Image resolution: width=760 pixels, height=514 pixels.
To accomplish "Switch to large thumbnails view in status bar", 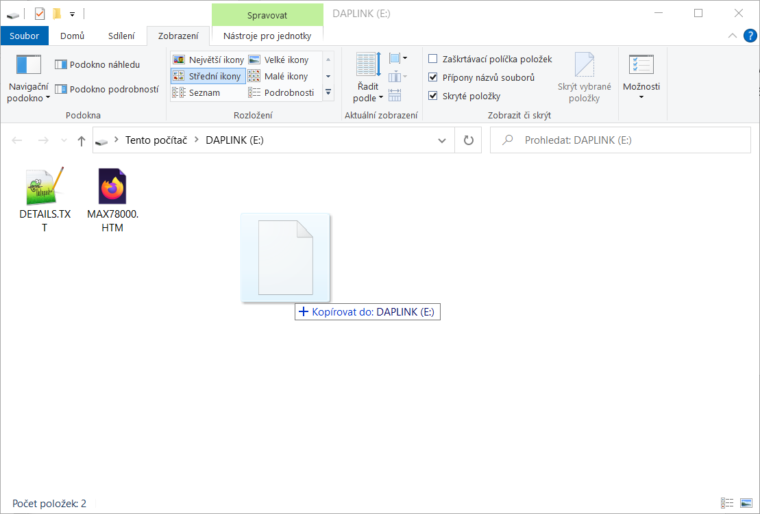I will (746, 503).
